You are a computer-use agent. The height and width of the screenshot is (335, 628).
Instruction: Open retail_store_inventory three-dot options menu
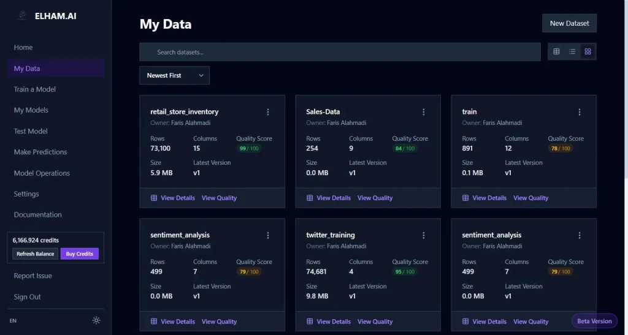click(268, 112)
